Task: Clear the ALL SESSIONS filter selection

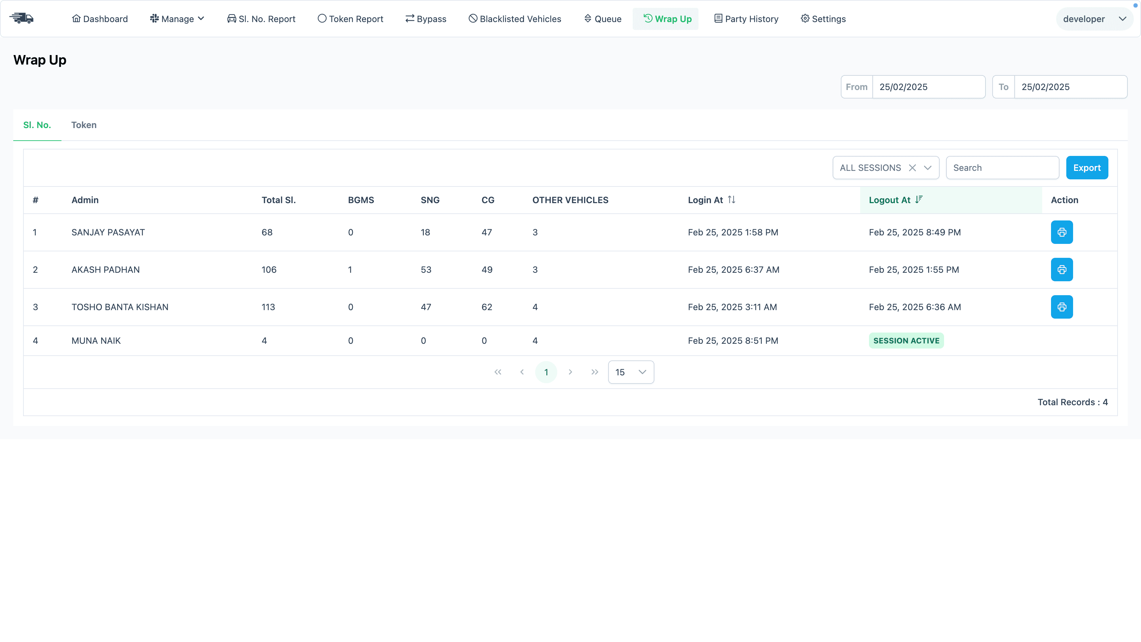Action: [x=912, y=167]
